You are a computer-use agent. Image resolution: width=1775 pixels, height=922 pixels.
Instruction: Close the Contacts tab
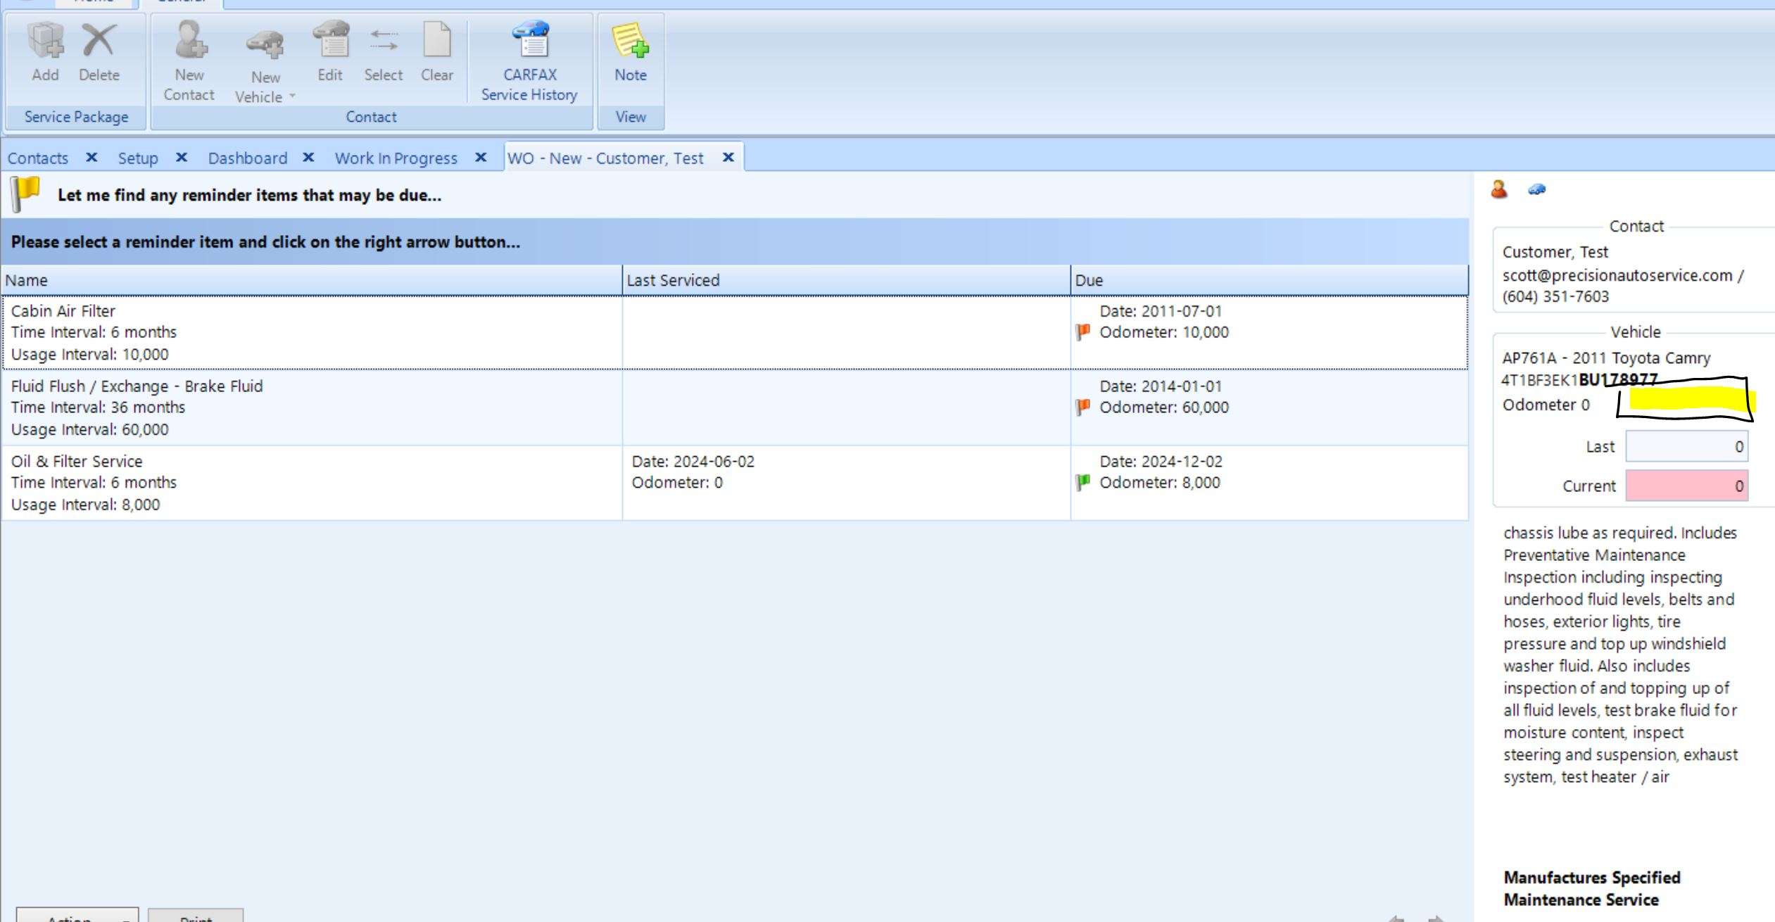pos(91,158)
